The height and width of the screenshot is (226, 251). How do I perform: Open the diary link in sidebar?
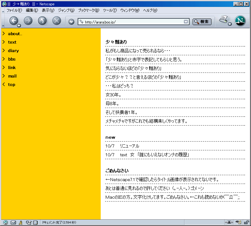(x=13, y=51)
